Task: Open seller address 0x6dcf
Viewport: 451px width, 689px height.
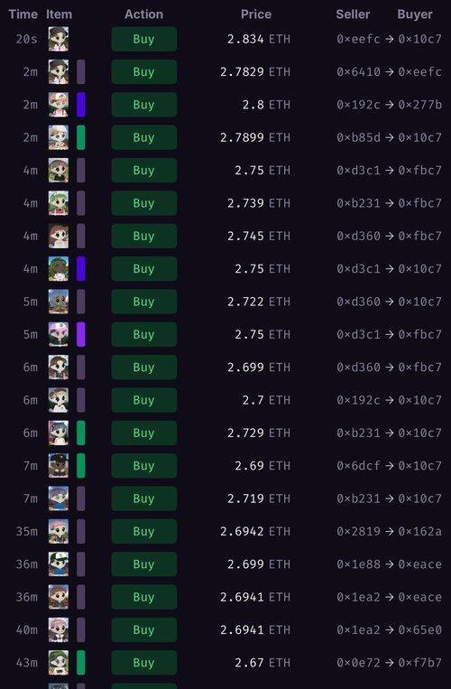Action: tap(358, 466)
